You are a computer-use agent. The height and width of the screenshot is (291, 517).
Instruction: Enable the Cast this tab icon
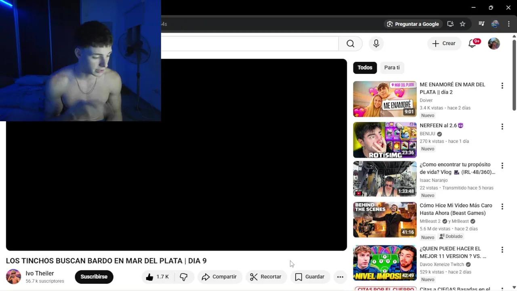tap(450, 24)
